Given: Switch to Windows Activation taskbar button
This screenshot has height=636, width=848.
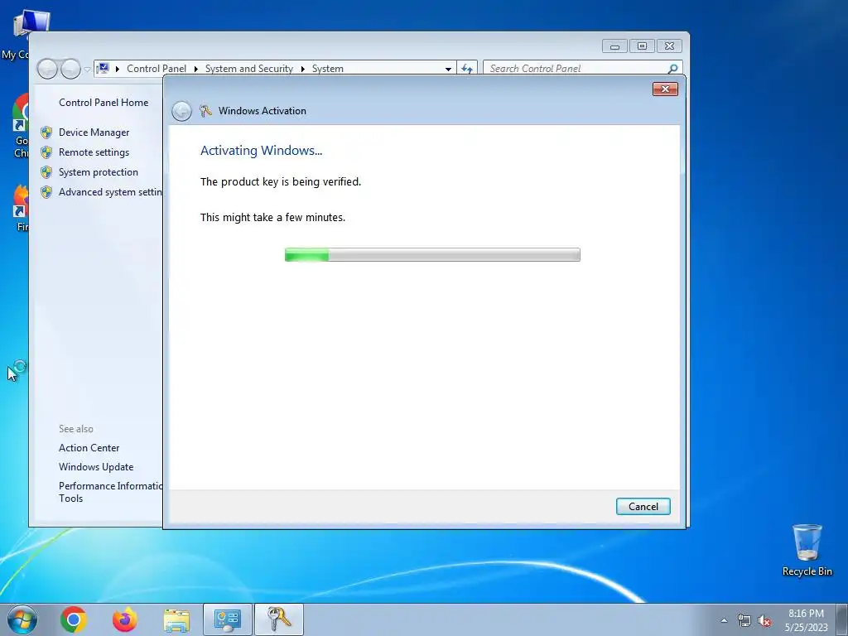Looking at the screenshot, I should [x=279, y=619].
